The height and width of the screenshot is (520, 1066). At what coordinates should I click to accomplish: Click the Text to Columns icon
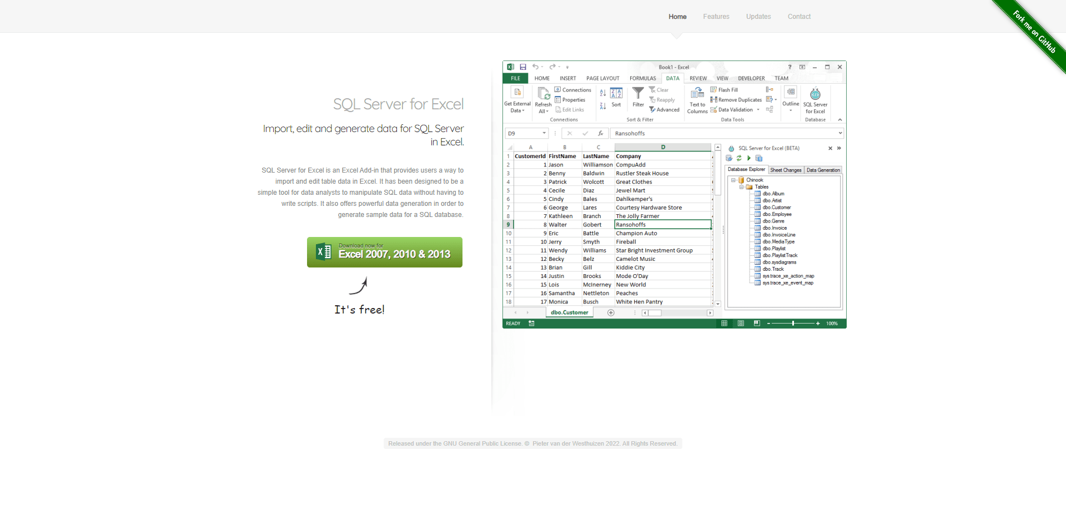click(697, 93)
